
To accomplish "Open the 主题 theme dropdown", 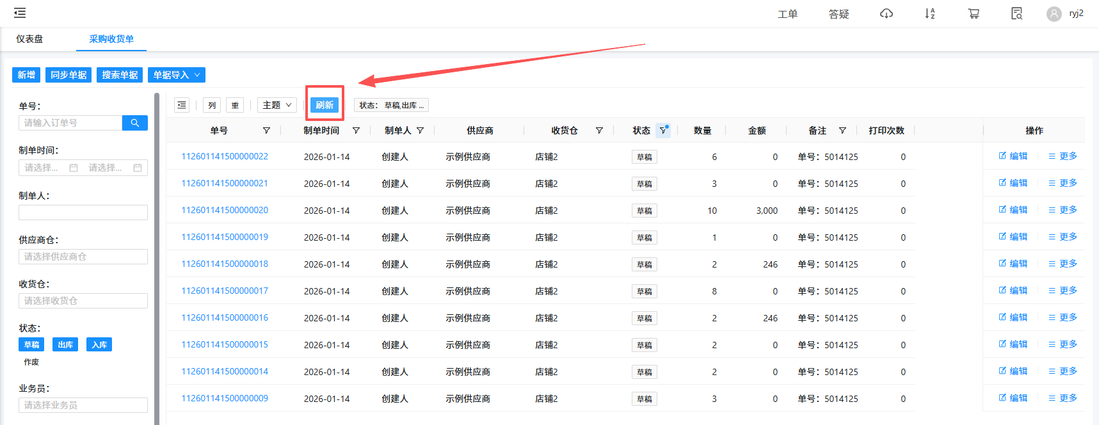I will (277, 105).
